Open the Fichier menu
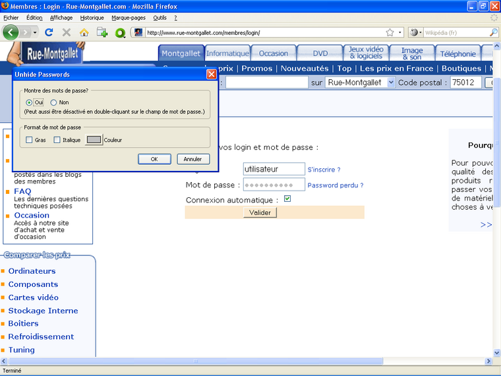Image resolution: width=501 pixels, height=376 pixels. (11, 18)
